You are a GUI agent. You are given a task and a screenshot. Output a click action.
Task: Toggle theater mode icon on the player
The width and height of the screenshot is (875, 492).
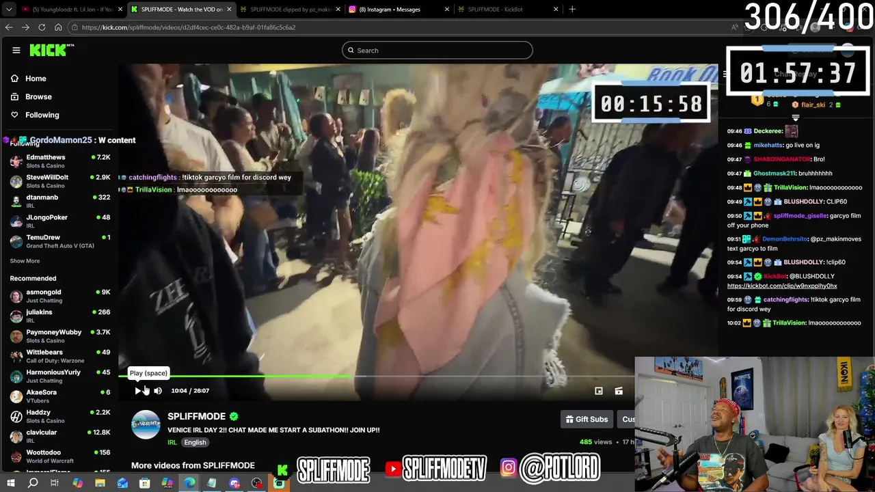(x=619, y=391)
